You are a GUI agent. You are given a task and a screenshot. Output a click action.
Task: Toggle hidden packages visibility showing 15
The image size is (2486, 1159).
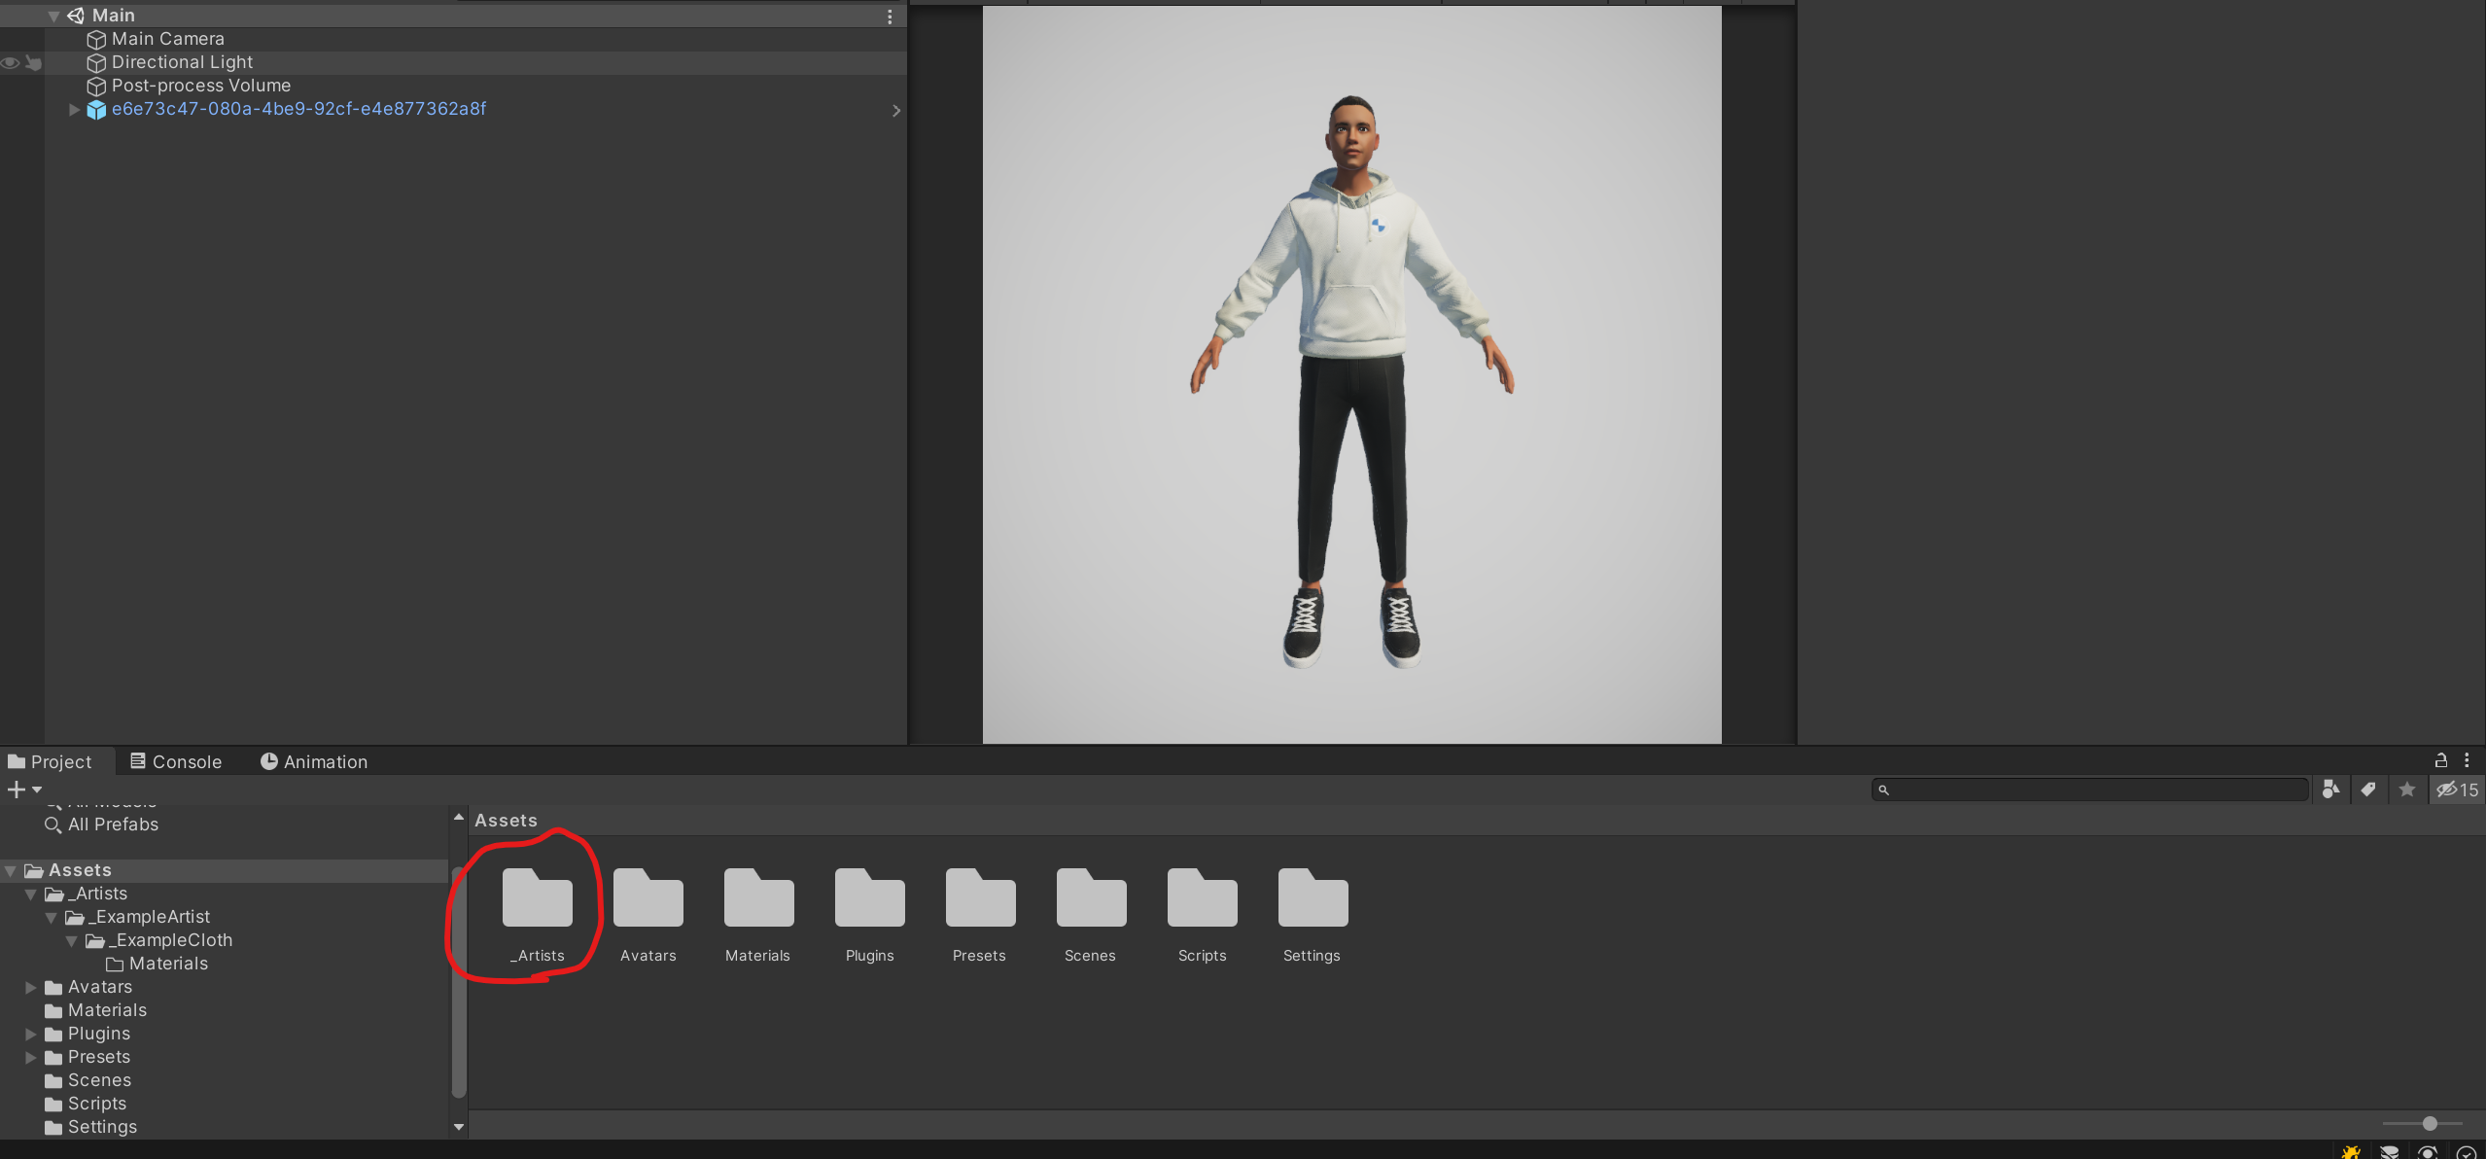pyautogui.click(x=2457, y=790)
